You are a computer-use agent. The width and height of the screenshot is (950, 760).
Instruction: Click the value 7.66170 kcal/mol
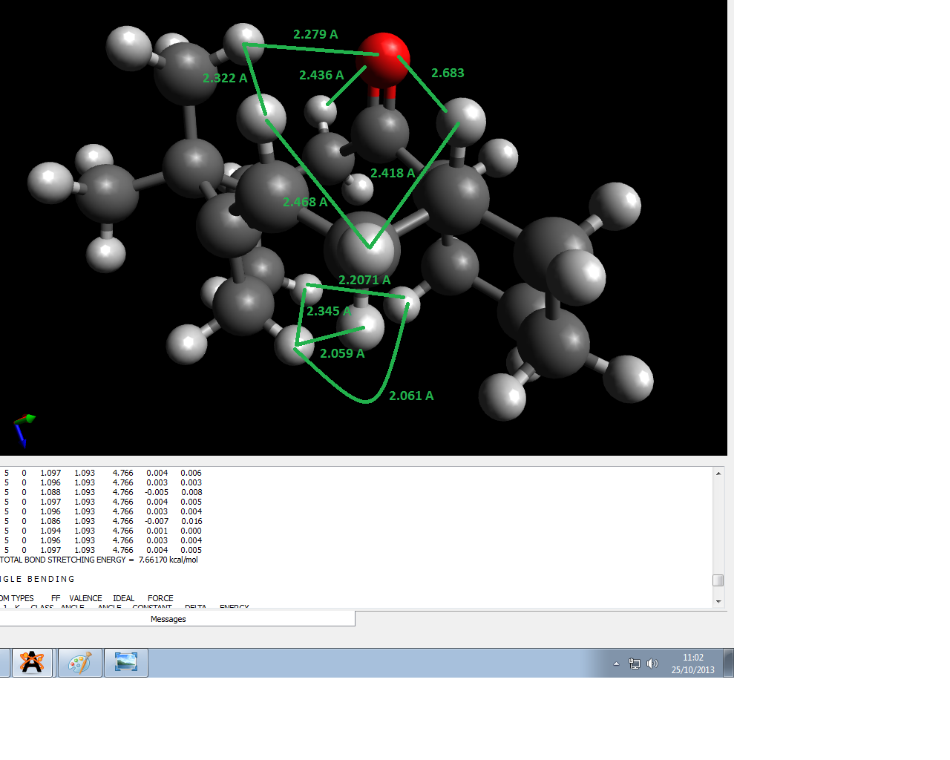[x=168, y=560]
